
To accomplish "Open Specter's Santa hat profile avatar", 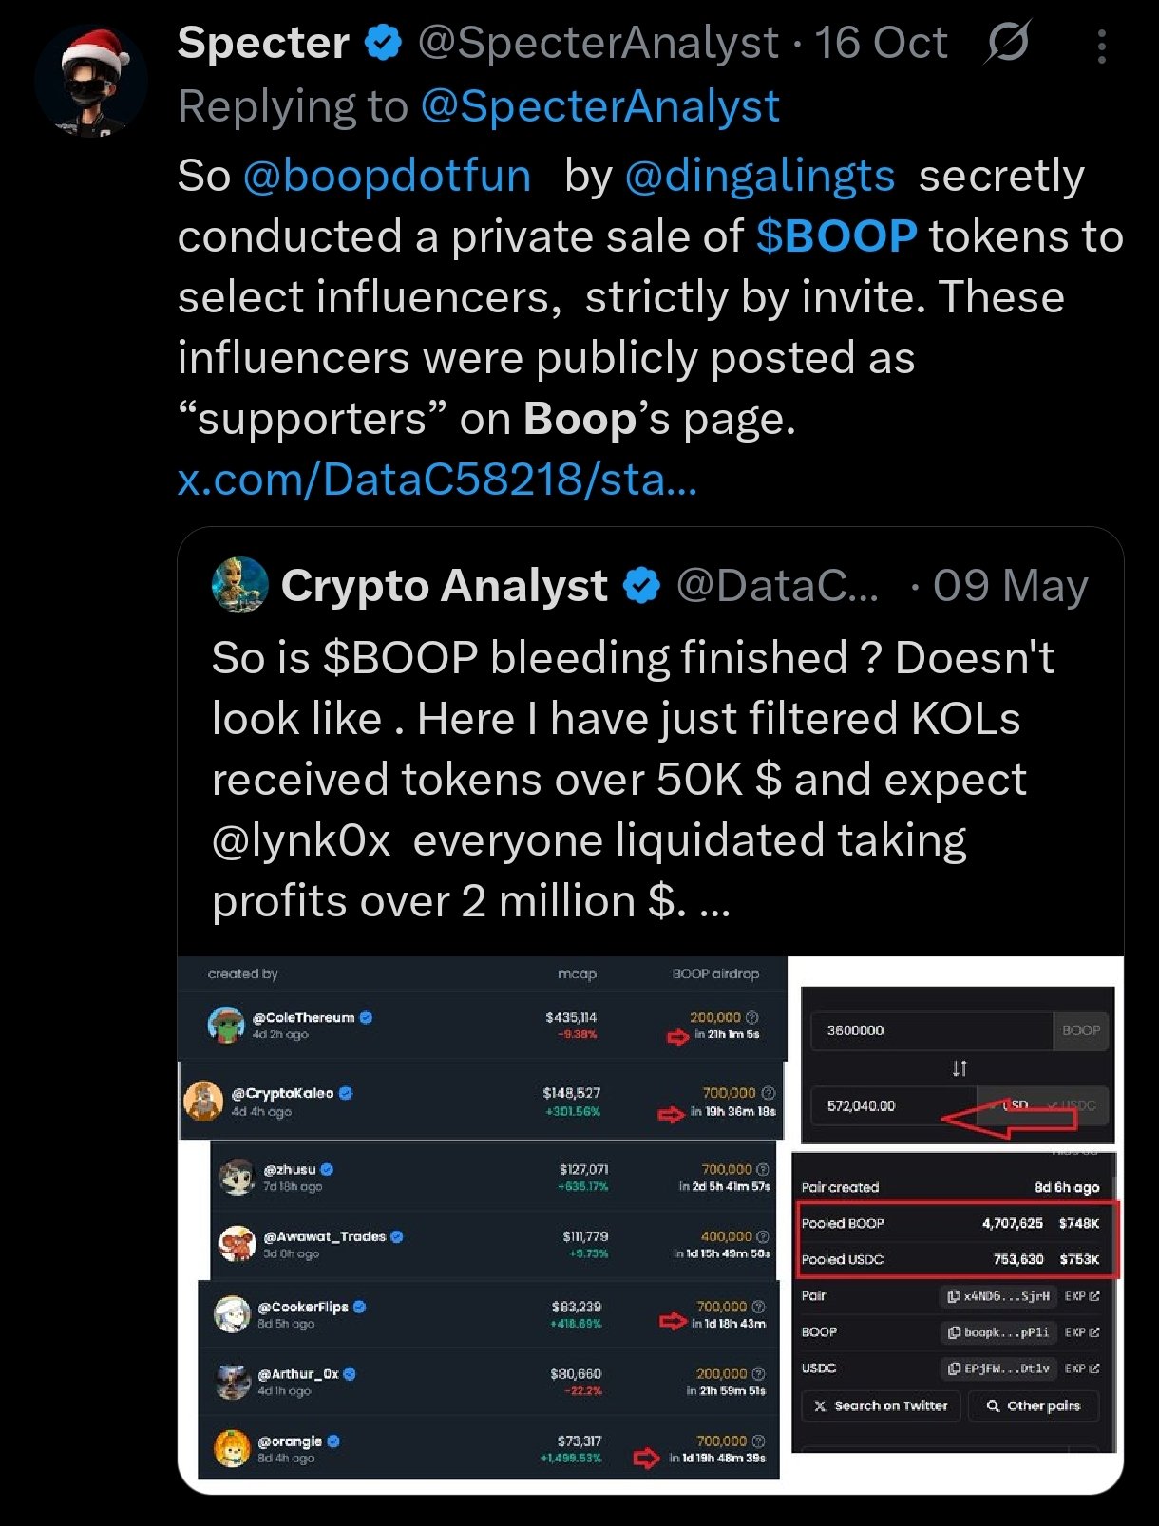I will pos(91,80).
